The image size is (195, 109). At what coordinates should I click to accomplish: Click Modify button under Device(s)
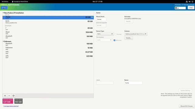(129, 21)
